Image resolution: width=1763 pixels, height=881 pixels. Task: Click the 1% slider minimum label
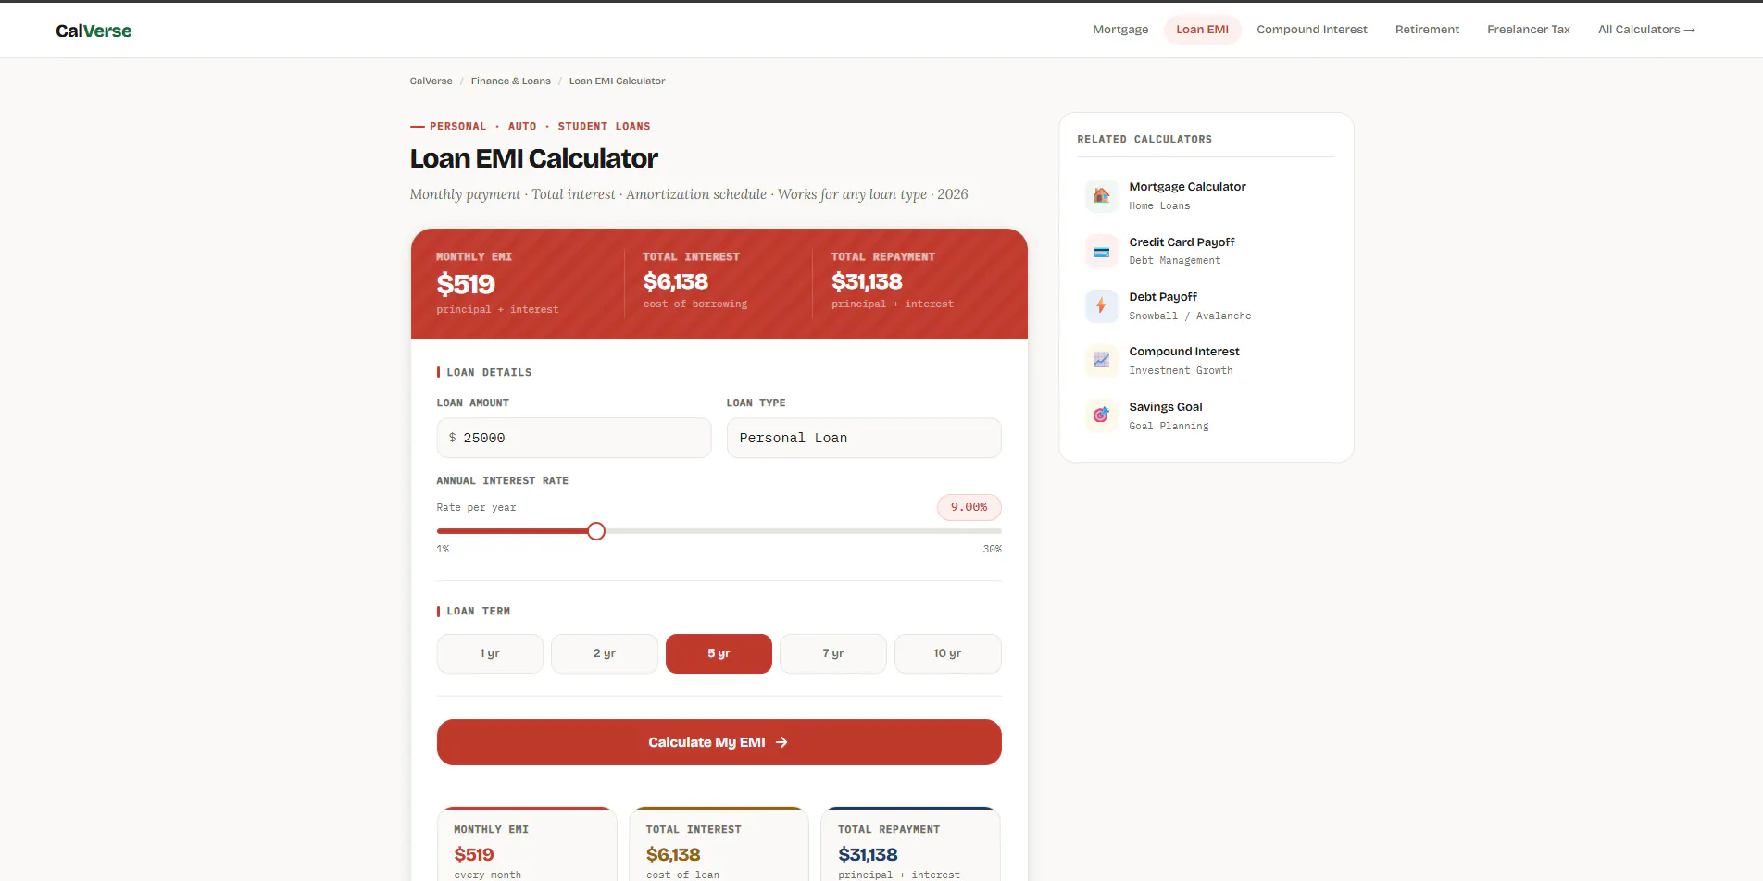443,550
